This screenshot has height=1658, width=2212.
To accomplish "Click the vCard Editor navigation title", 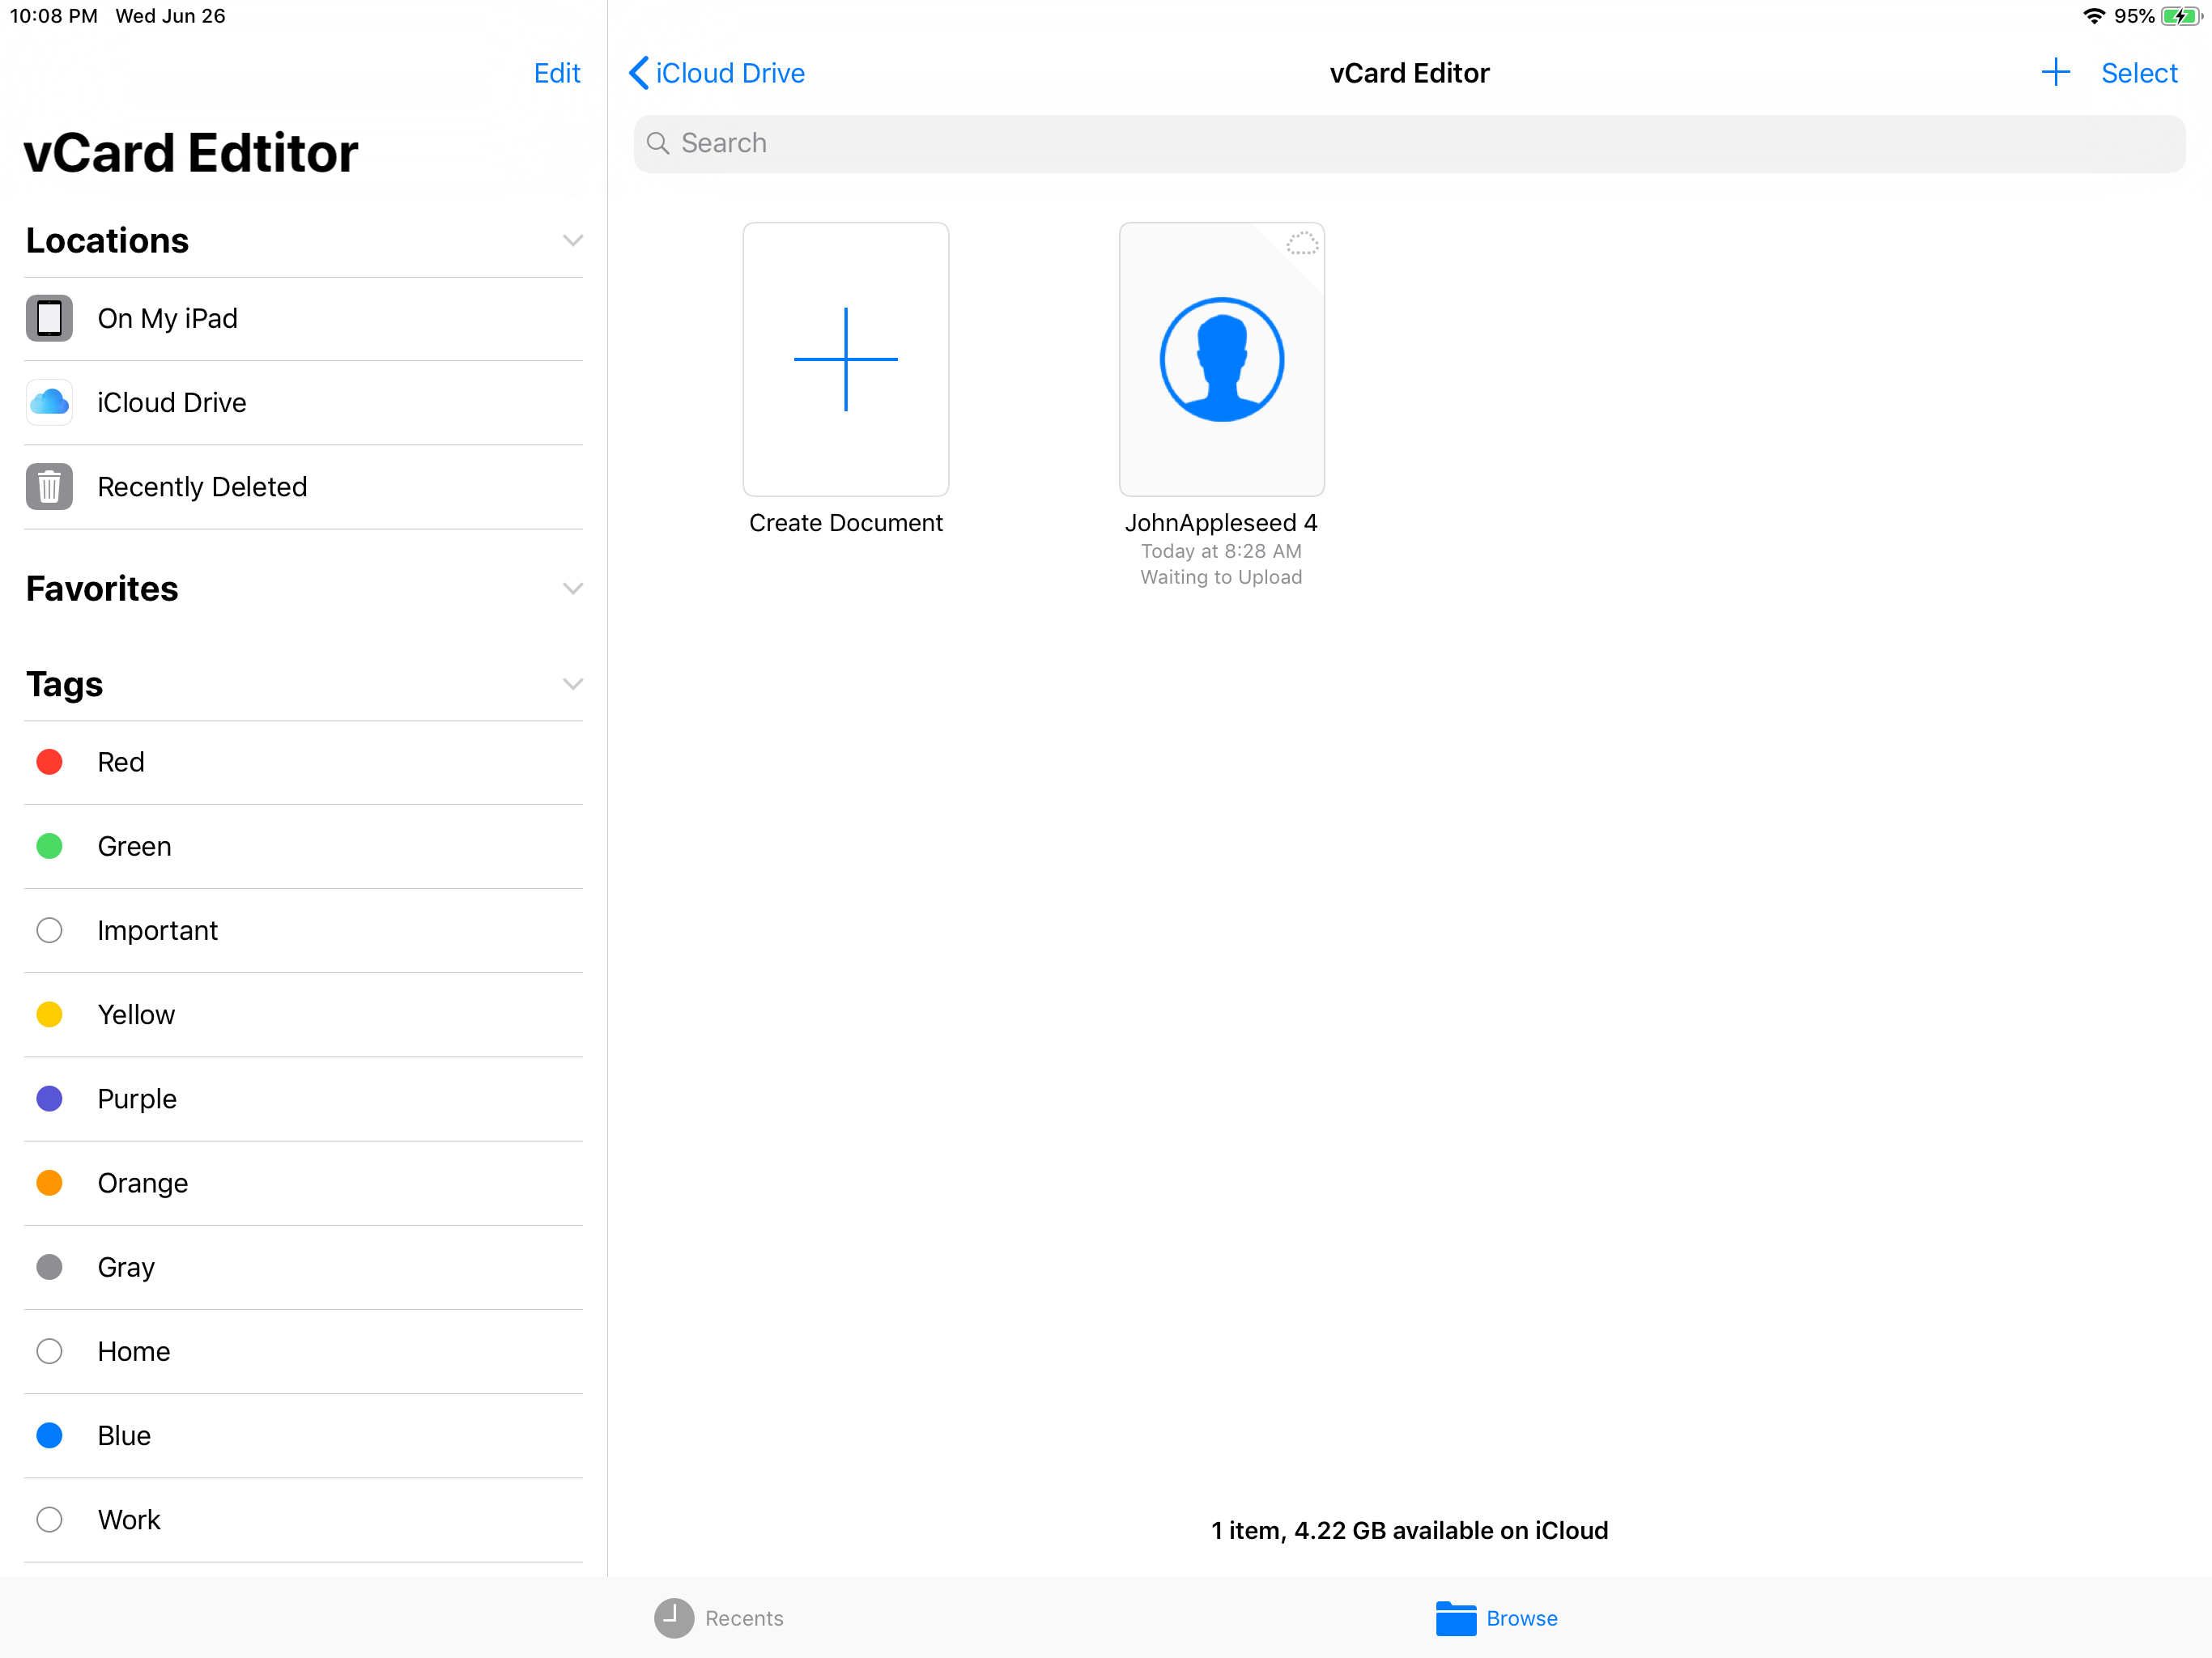I will click(x=1409, y=73).
